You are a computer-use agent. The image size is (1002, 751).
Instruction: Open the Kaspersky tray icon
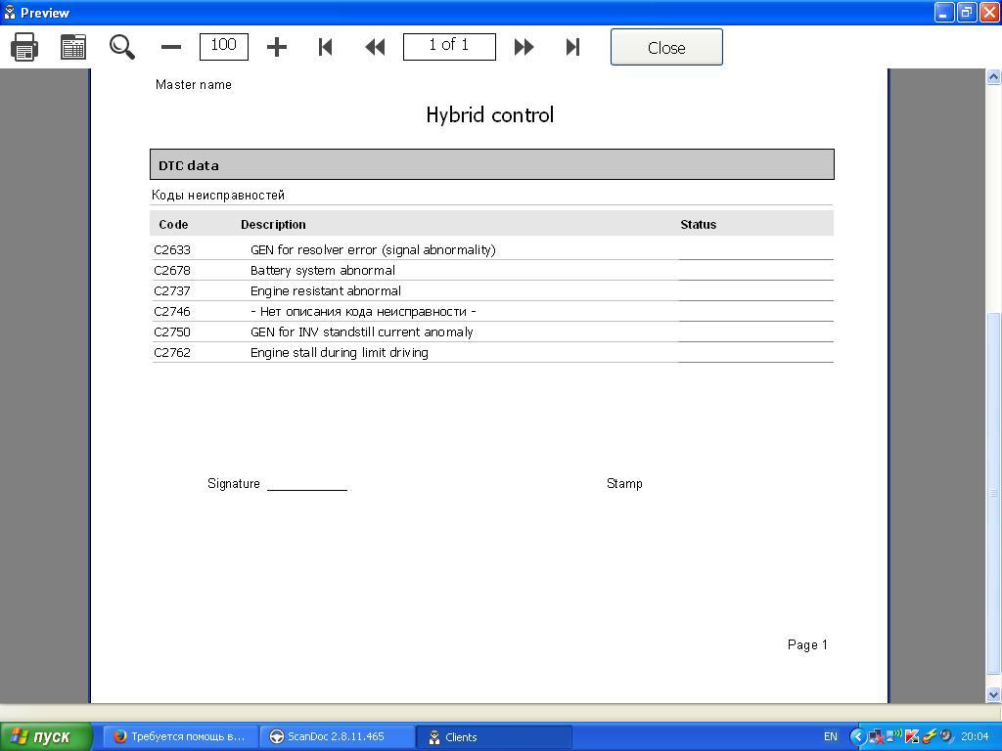pos(912,737)
